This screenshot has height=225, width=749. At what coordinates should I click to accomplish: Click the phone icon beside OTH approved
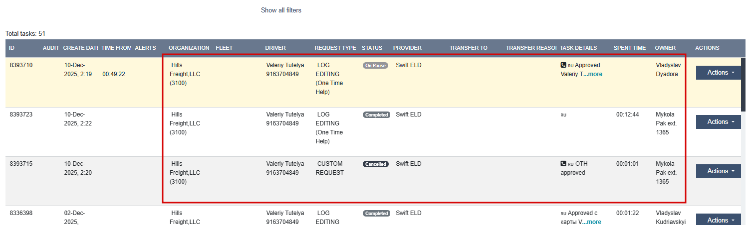[563, 164]
